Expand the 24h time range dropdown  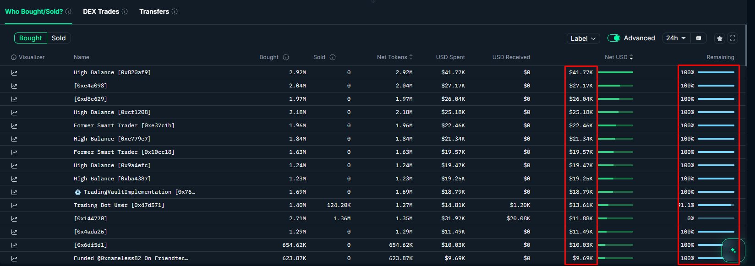pos(676,38)
